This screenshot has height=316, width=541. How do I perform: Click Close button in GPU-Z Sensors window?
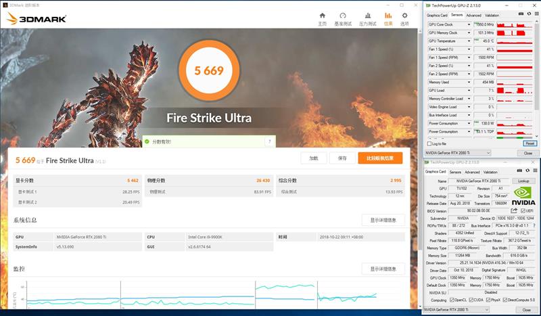[x=527, y=153]
